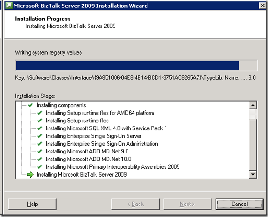Click the registry Key path text below progress bar
The height and width of the screenshot is (217, 268).
point(135,78)
